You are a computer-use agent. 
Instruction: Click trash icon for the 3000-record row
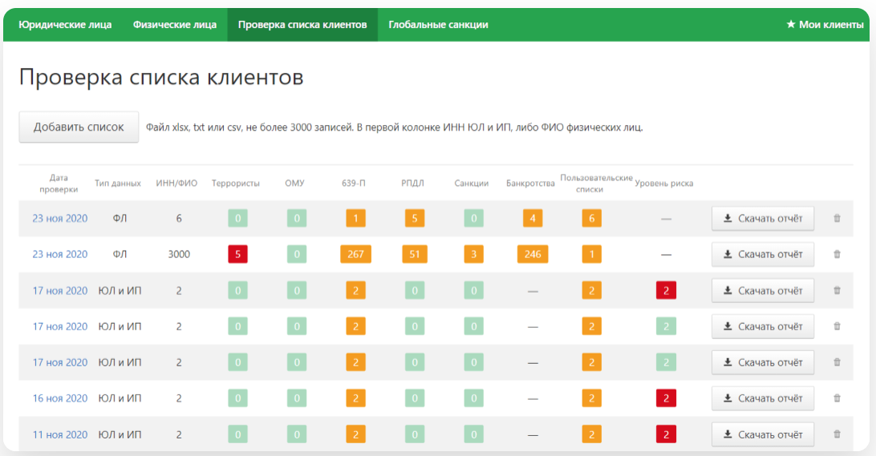coord(837,254)
